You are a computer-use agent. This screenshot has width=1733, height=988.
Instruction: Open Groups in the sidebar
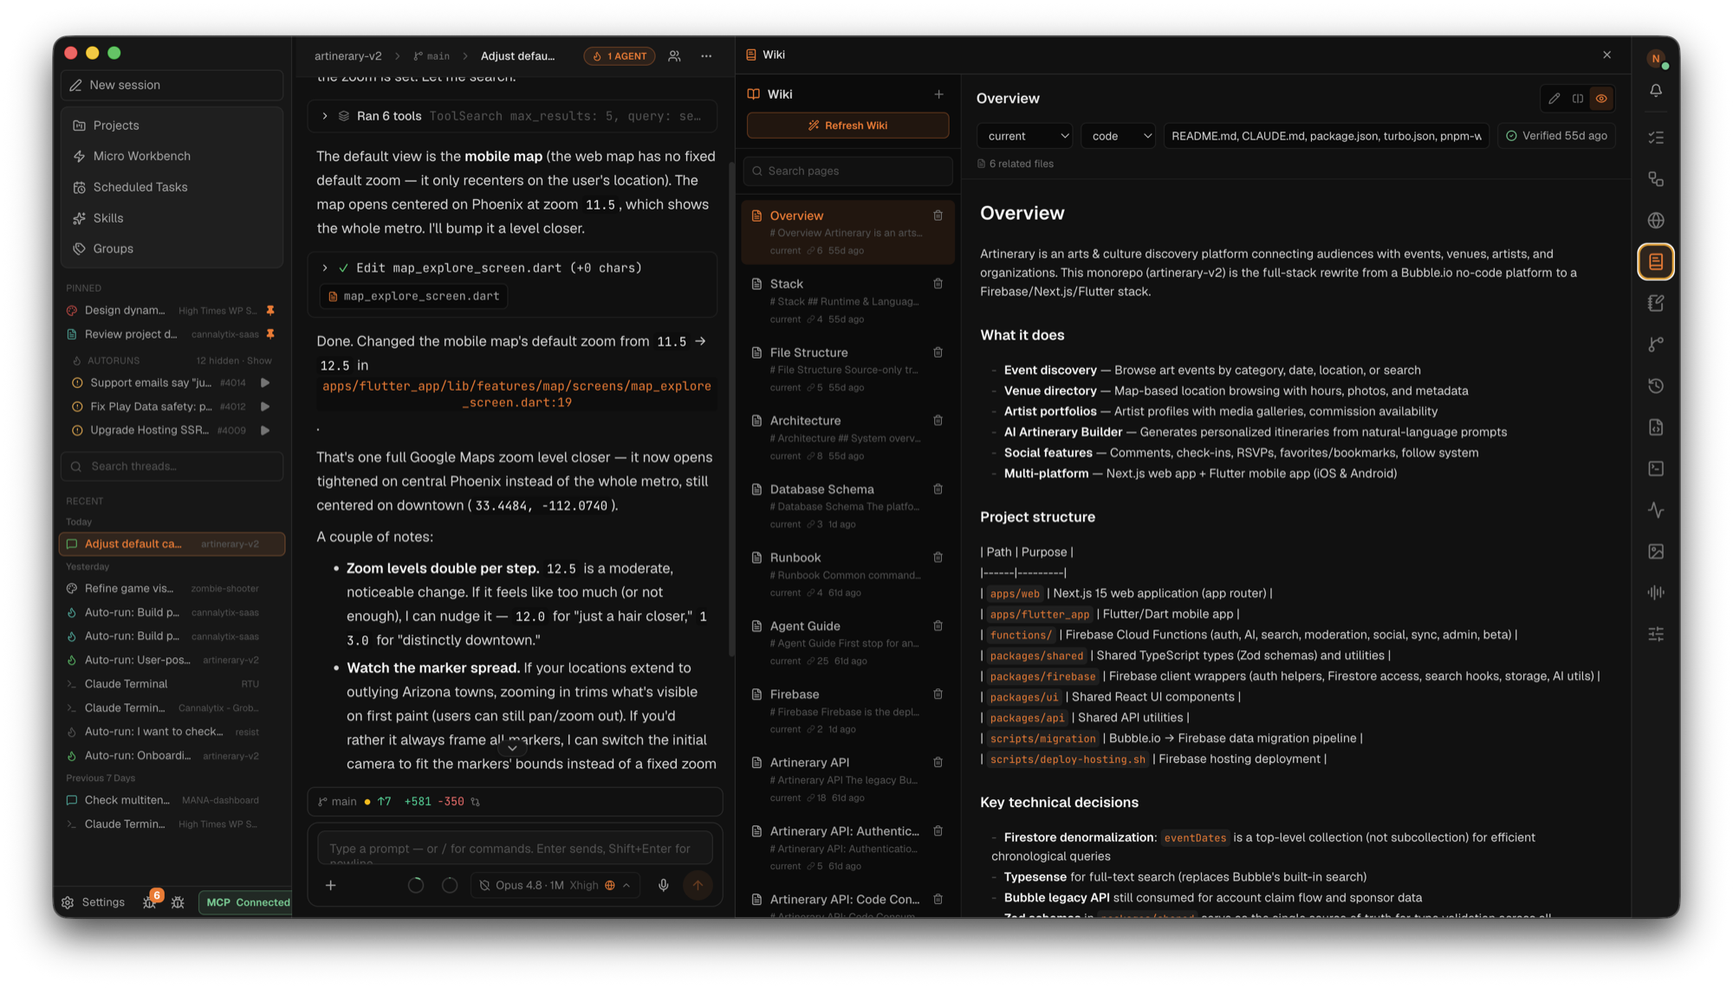tap(172, 249)
